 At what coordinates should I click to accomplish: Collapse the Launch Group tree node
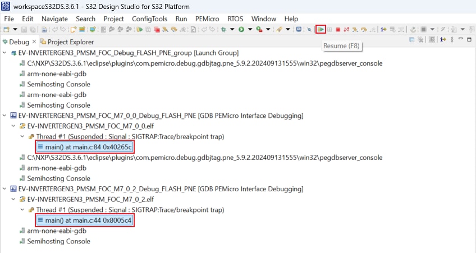click(6, 53)
